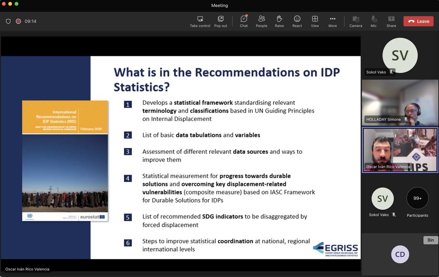The width and height of the screenshot is (439, 277).
Task: Click the CD participant avatar
Action: (400, 254)
